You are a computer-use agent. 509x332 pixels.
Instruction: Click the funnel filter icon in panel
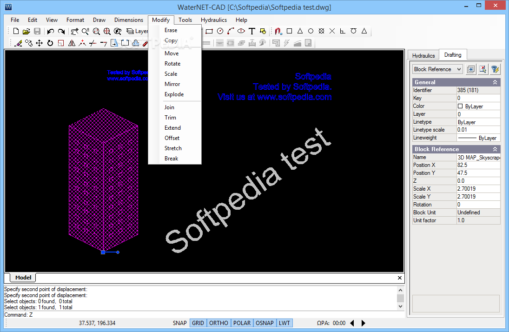tap(495, 69)
